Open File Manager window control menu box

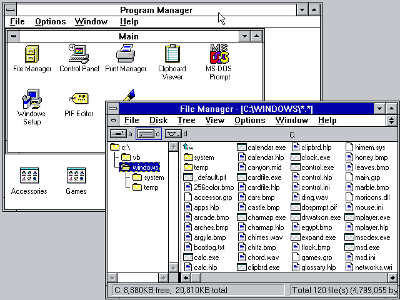tap(112, 109)
